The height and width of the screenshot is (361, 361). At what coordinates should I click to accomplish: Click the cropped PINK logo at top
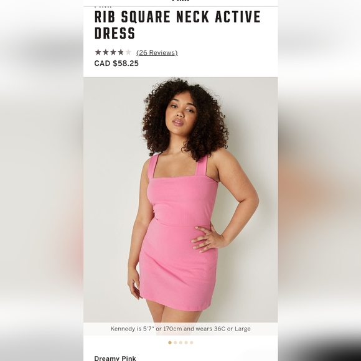(x=180, y=1)
